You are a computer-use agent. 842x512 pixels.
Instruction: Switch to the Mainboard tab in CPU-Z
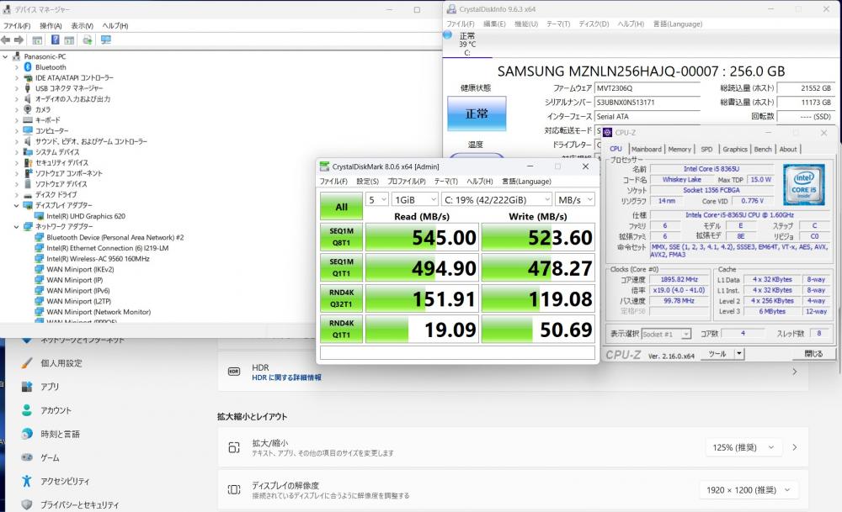click(646, 149)
